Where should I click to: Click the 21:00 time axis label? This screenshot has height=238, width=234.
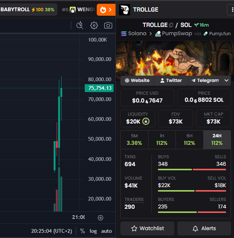(78, 217)
